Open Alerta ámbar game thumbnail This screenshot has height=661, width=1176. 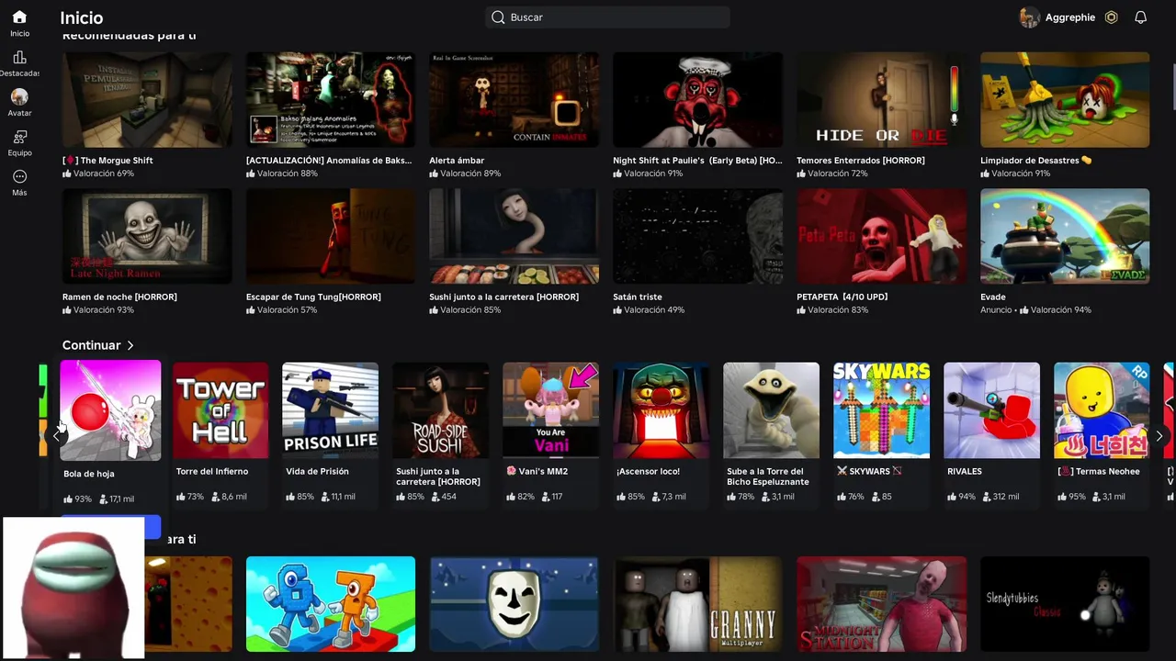[514, 99]
